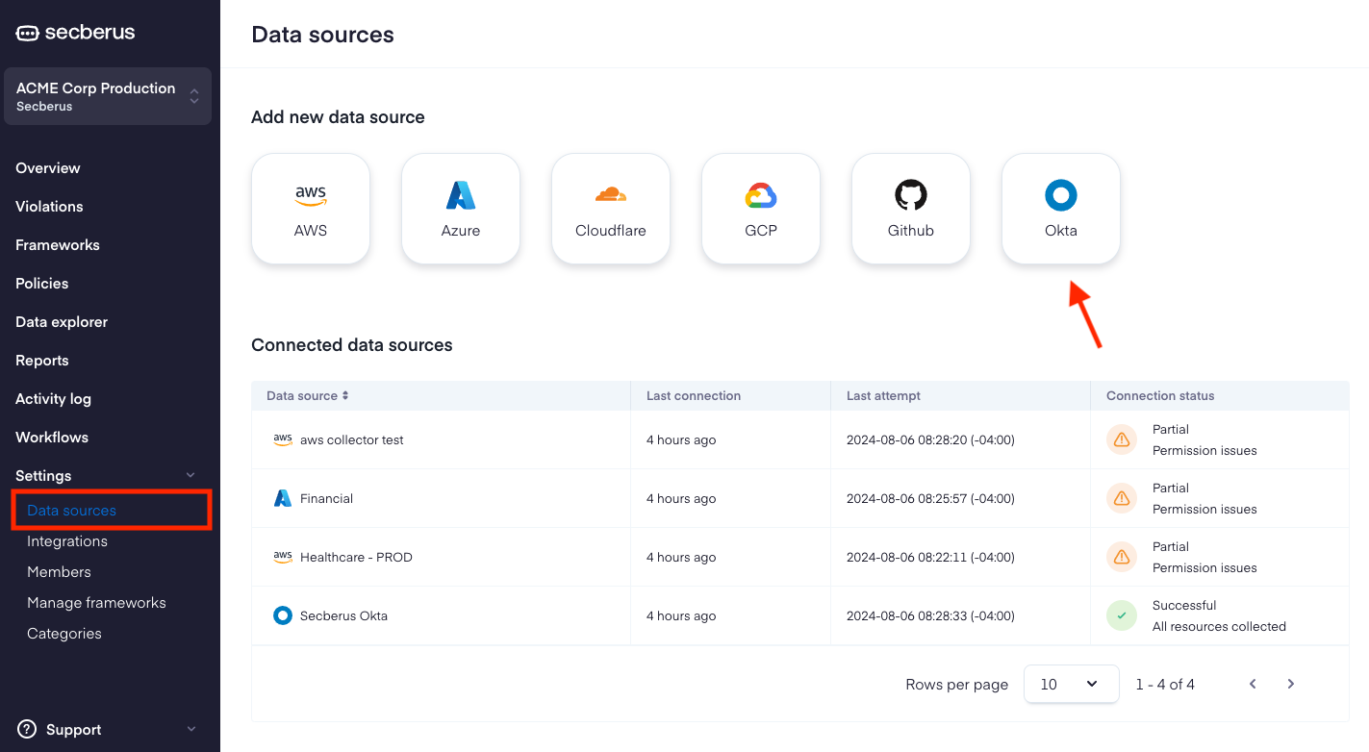This screenshot has height=752, width=1369.
Task: Add a Github data source
Action: 911,209
